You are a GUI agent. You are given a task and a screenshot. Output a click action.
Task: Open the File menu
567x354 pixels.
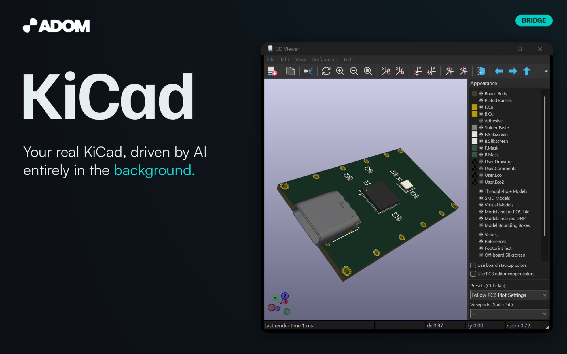tap(271, 60)
